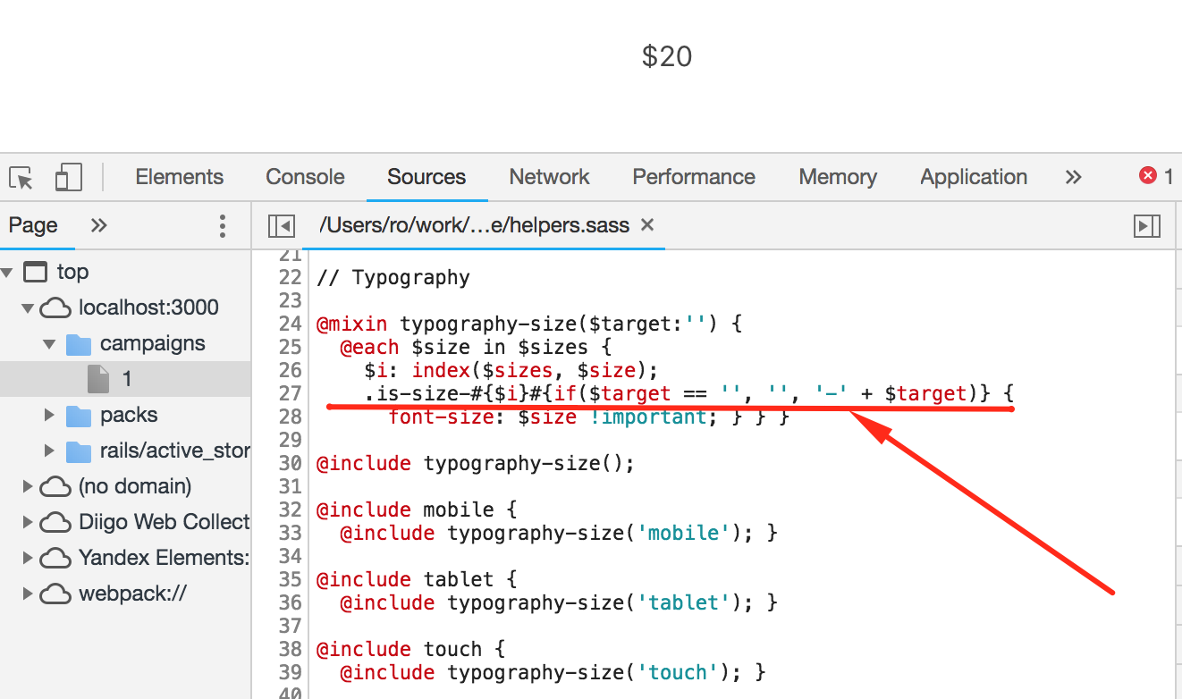1182x699 pixels.
Task: Expand the Diigo Web Collector node
Action: [x=28, y=522]
